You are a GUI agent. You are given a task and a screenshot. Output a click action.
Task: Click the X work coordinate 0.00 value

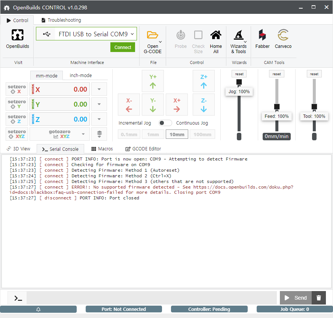pos(80,89)
